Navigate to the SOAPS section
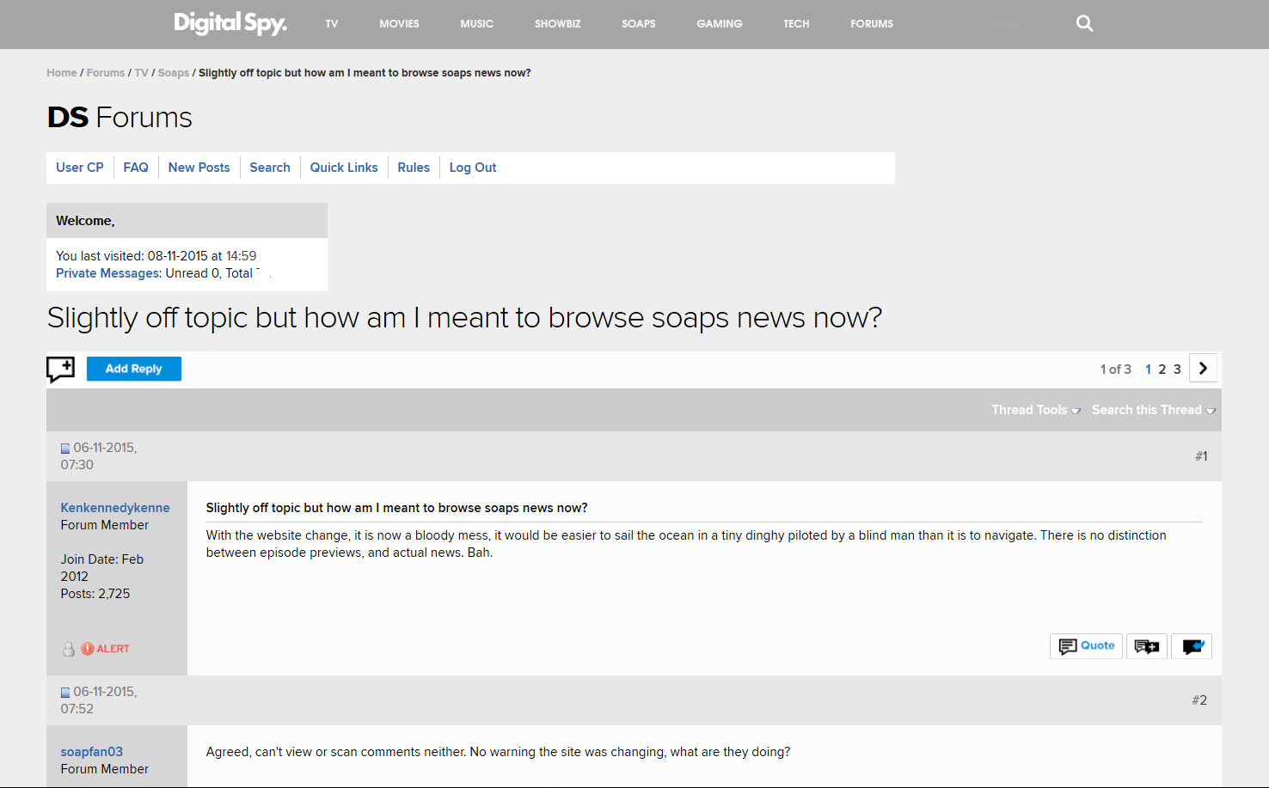This screenshot has height=788, width=1269. [x=638, y=23]
